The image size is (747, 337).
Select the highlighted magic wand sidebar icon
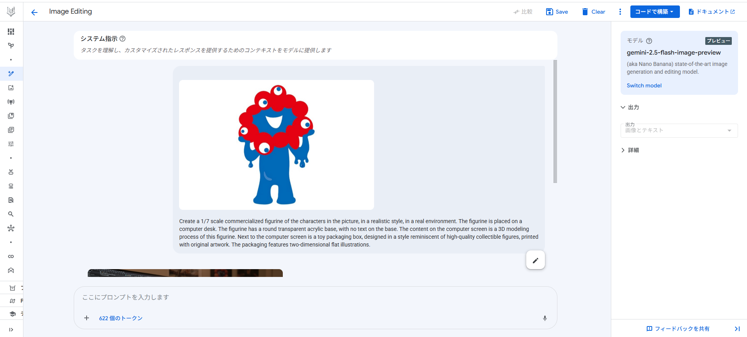click(11, 74)
